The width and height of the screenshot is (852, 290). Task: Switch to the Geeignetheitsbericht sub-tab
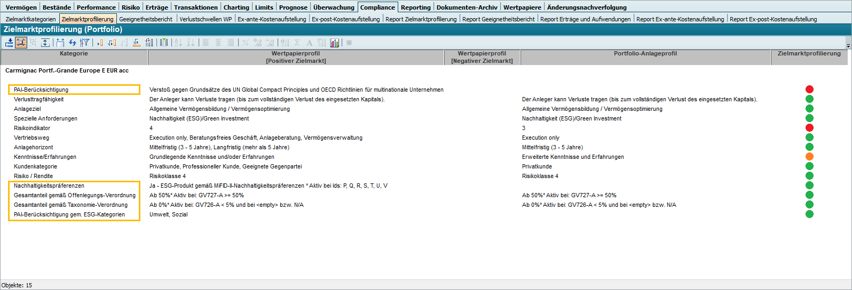146,19
